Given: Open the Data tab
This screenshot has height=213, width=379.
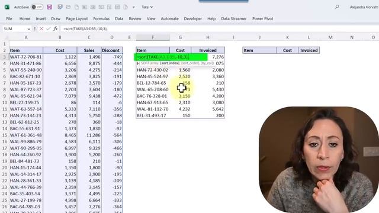Looking at the screenshot, I should pyautogui.click(x=119, y=18).
